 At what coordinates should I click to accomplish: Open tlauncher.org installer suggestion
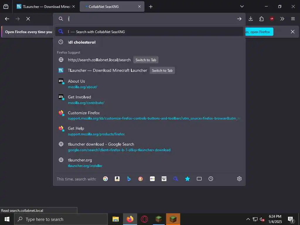[149, 163]
